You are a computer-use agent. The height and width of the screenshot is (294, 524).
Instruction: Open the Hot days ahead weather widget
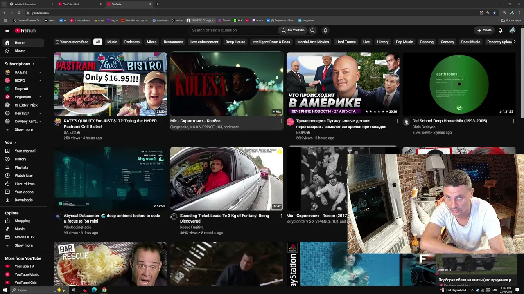pos(453,290)
